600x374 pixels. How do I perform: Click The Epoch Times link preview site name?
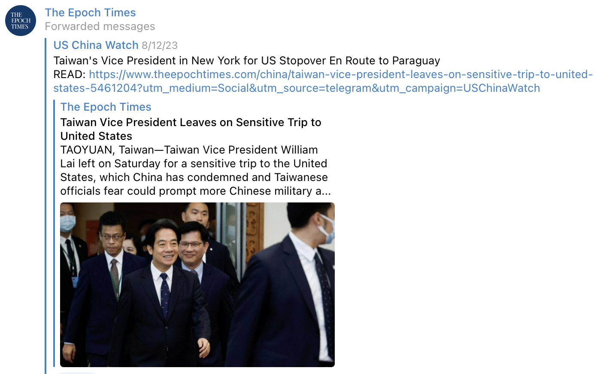[x=106, y=107]
